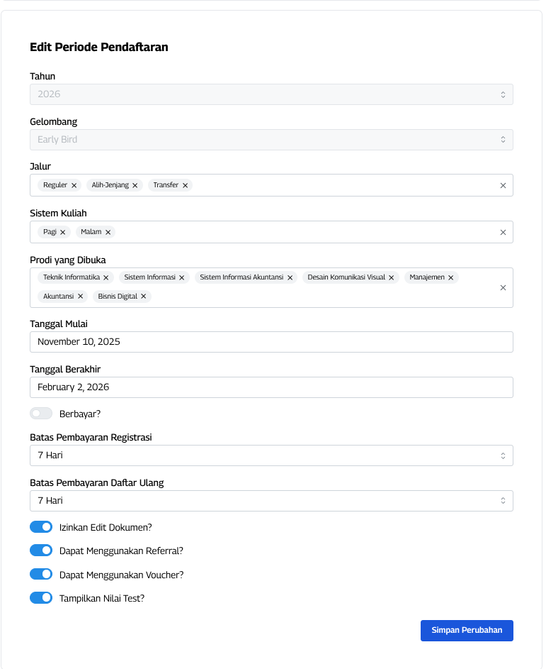Click the Tanggal Berakhir date field
The image size is (546, 669).
pos(271,387)
